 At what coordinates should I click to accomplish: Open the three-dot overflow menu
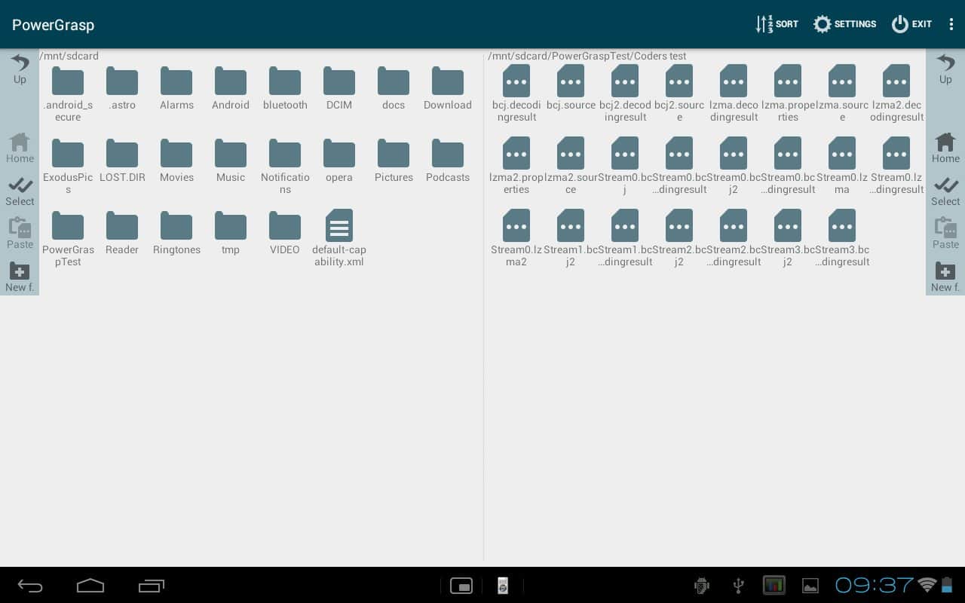pyautogui.click(x=951, y=24)
